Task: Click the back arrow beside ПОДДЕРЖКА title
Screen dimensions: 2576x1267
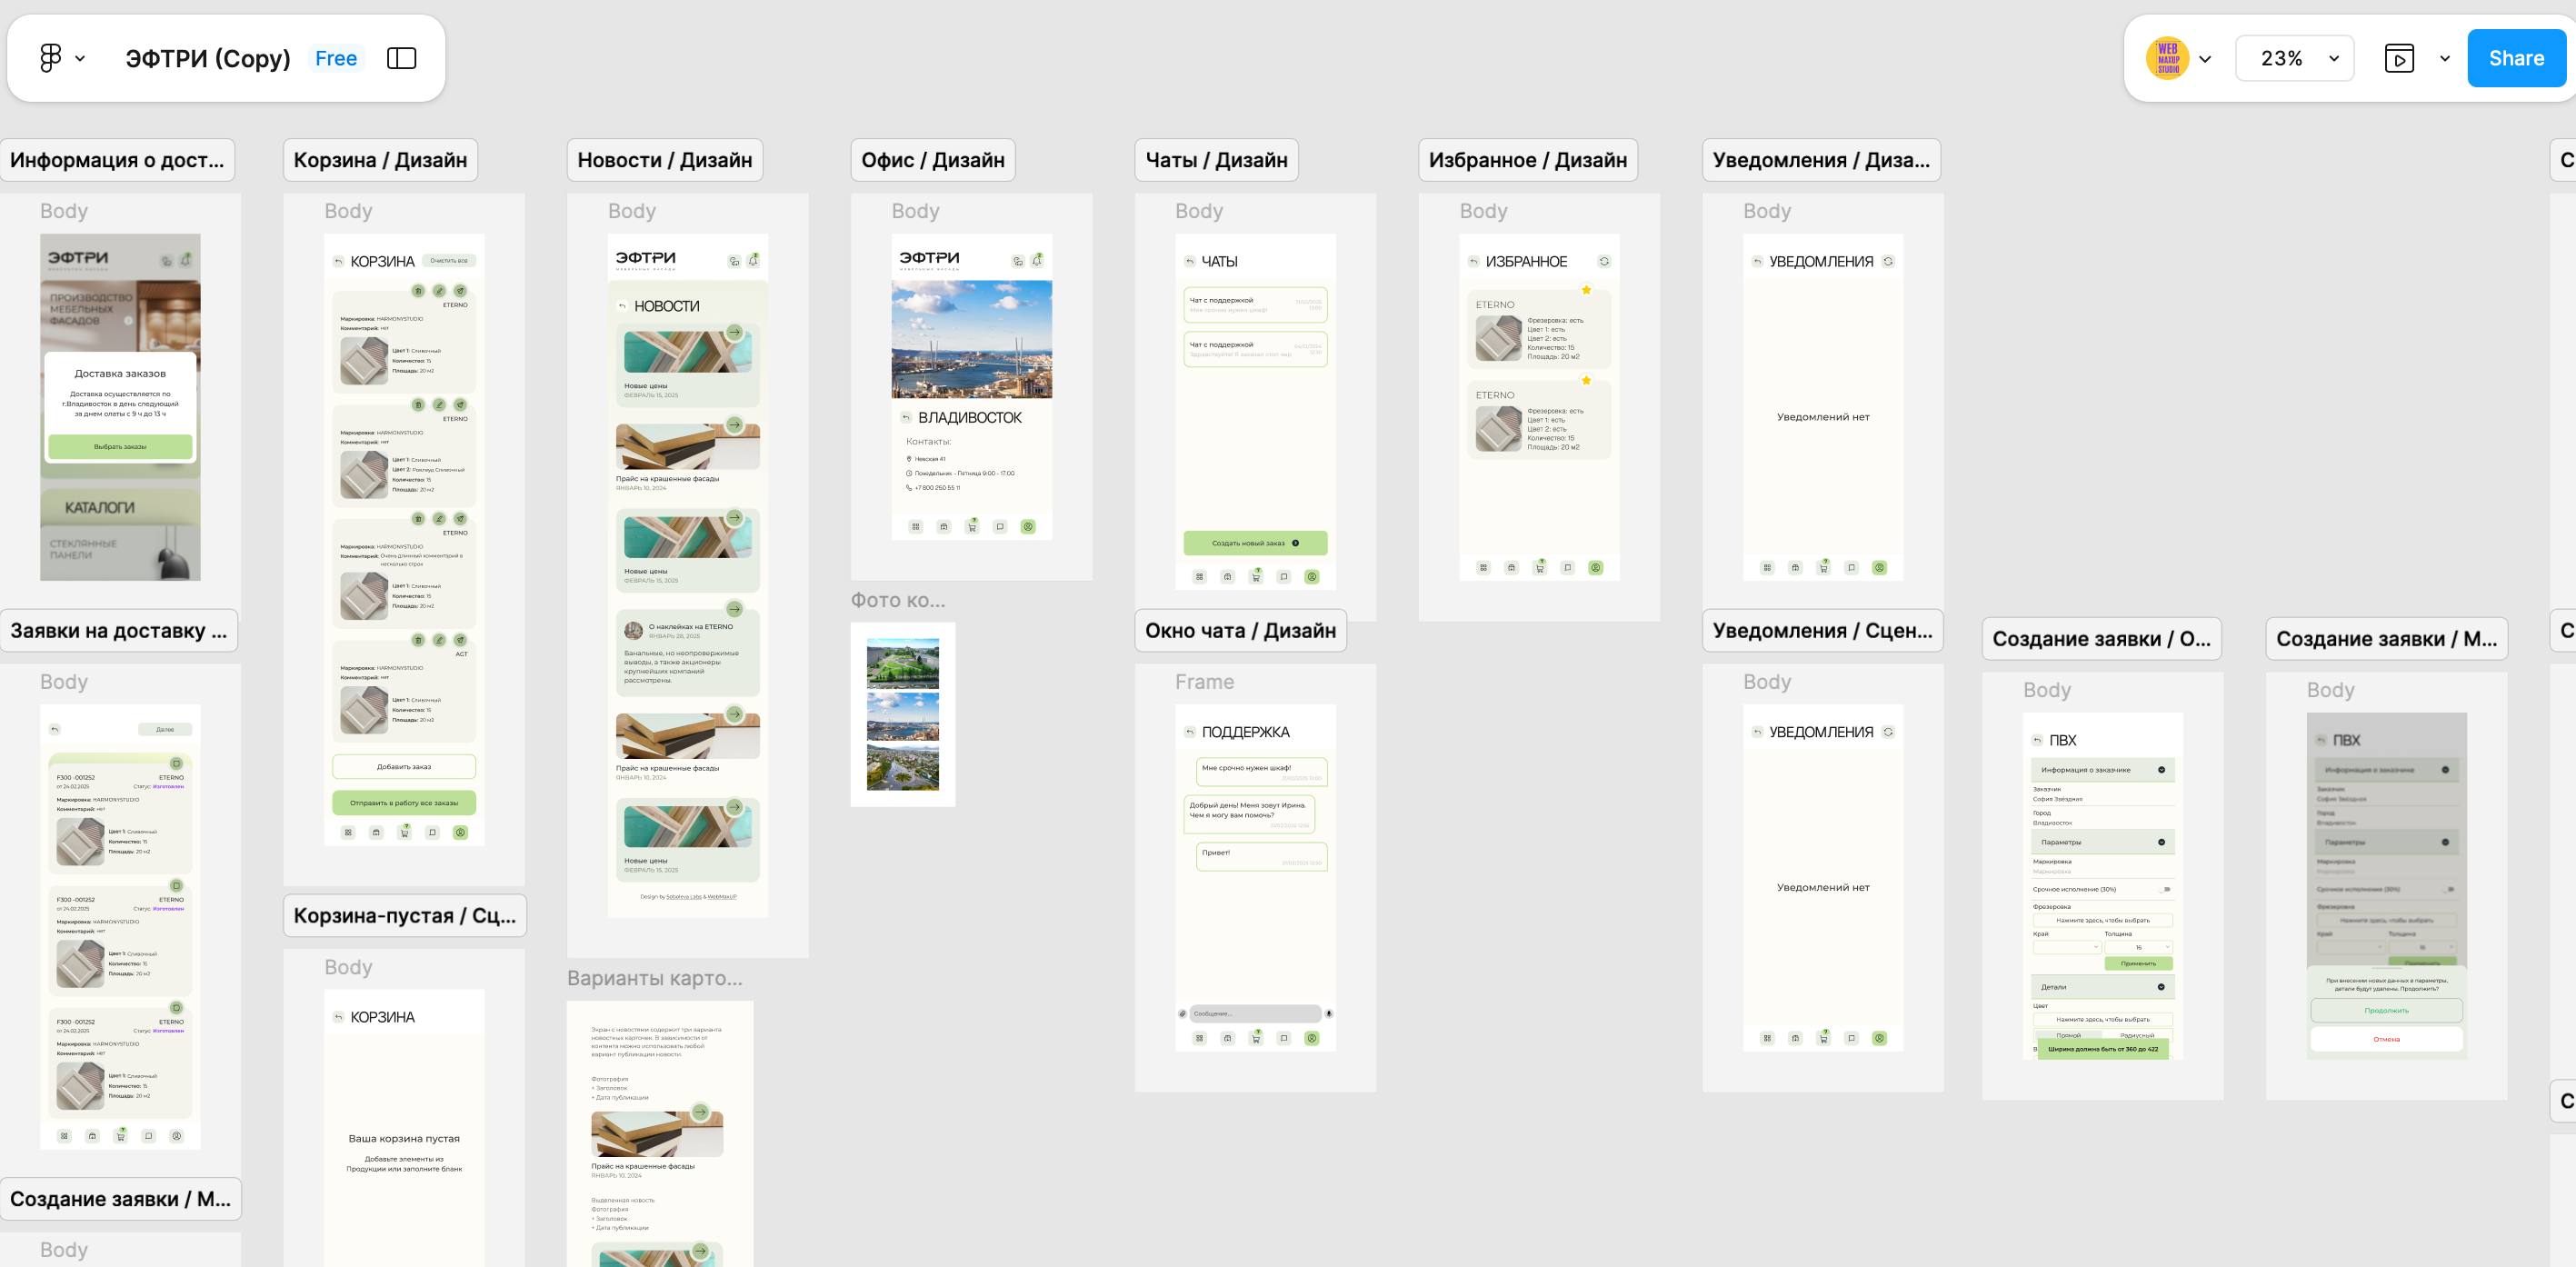Action: tap(1190, 733)
